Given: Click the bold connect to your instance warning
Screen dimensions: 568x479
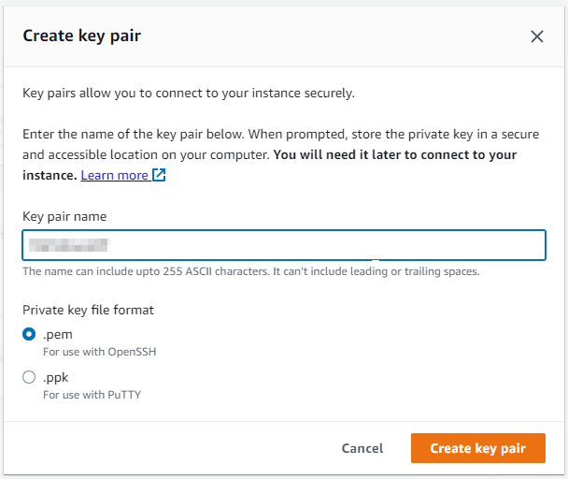Looking at the screenshot, I should pos(395,154).
